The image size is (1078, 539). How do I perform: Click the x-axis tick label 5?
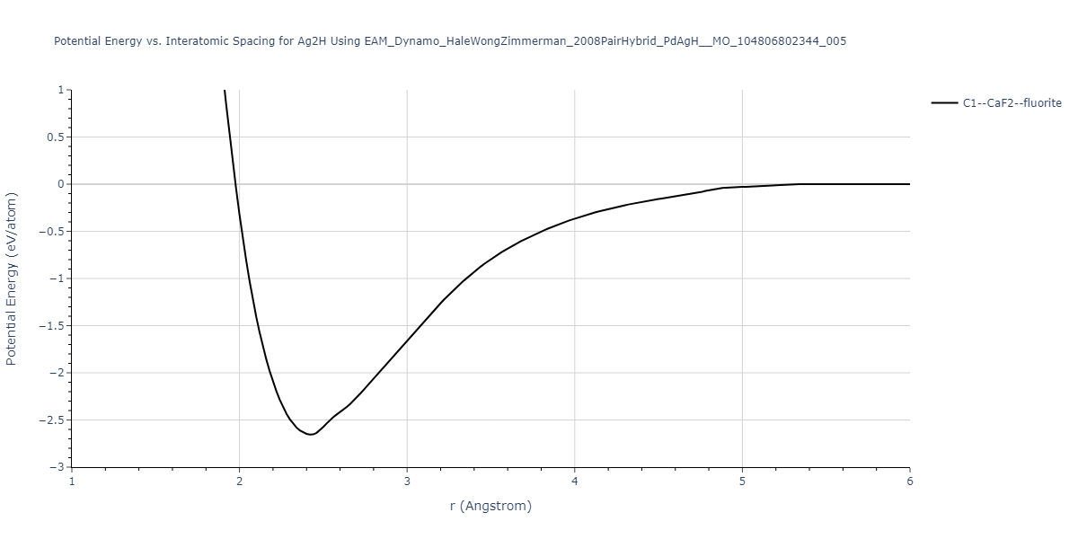tap(742, 482)
